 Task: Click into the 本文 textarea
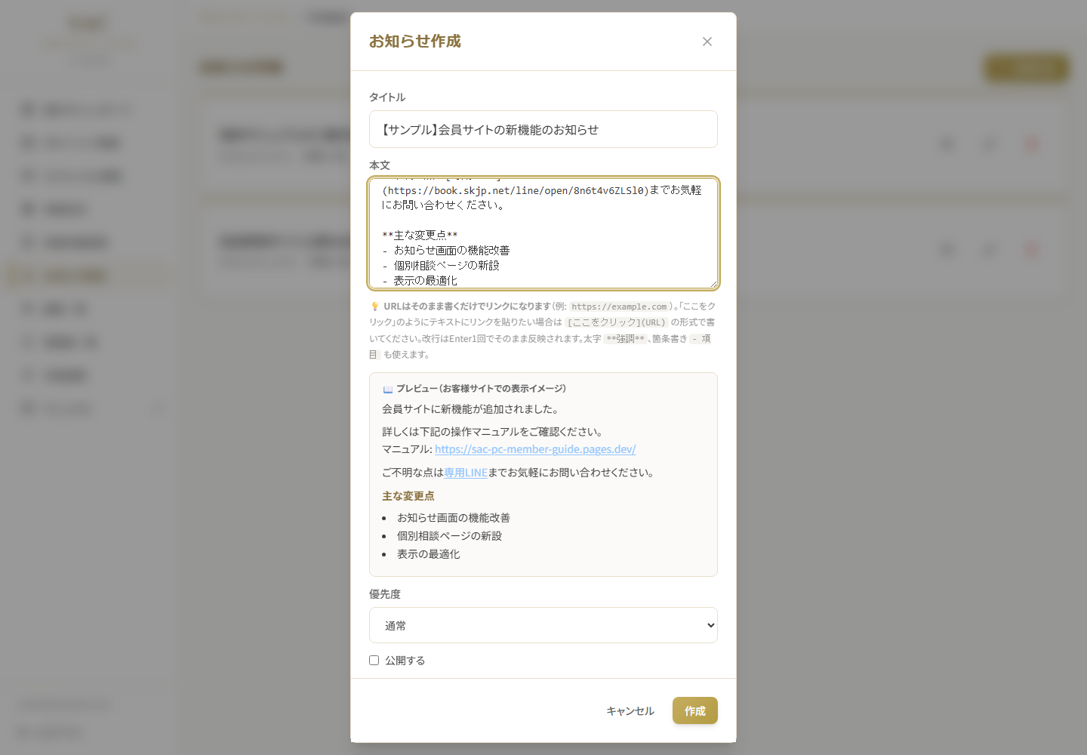point(543,233)
